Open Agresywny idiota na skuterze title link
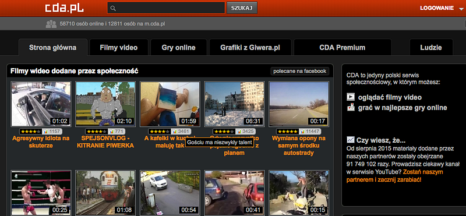This screenshot has height=216, width=466. coord(41,142)
